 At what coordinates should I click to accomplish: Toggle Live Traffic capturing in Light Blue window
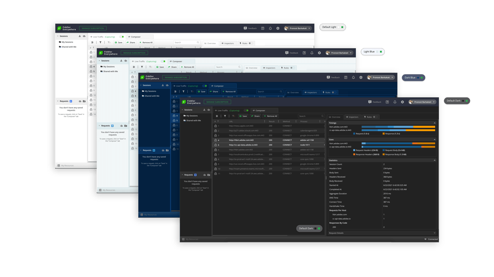tap(163, 61)
